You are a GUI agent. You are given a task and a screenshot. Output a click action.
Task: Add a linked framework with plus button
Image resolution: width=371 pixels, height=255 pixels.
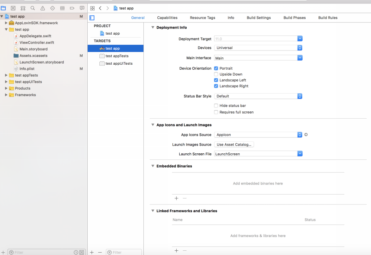pyautogui.click(x=177, y=250)
